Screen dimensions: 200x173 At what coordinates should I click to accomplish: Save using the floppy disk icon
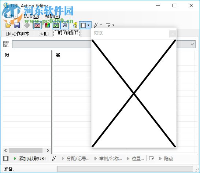pyautogui.click(x=17, y=25)
